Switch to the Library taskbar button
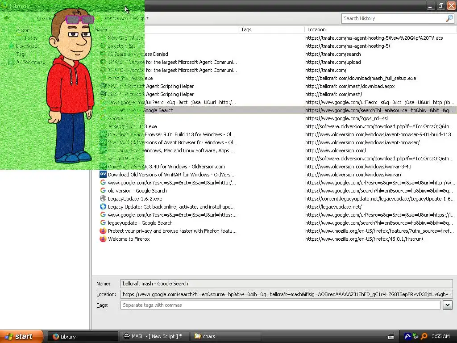Image resolution: width=457 pixels, height=343 pixels. click(x=83, y=337)
